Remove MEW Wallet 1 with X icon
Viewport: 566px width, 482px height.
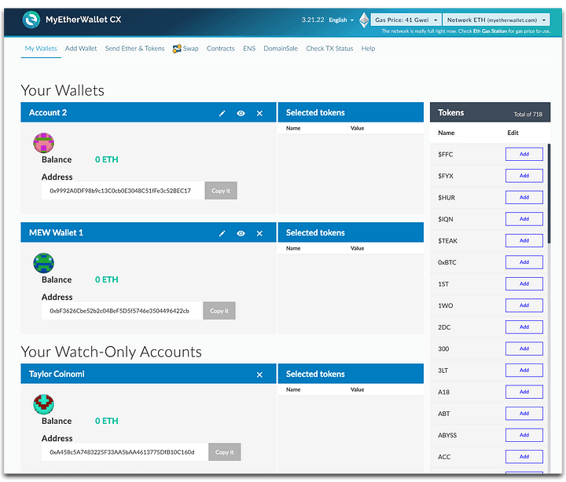[259, 233]
